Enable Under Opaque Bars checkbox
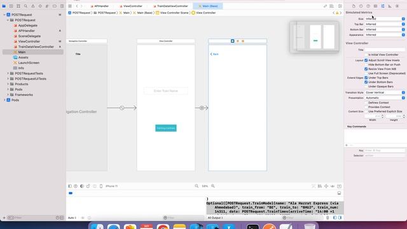 point(366,87)
